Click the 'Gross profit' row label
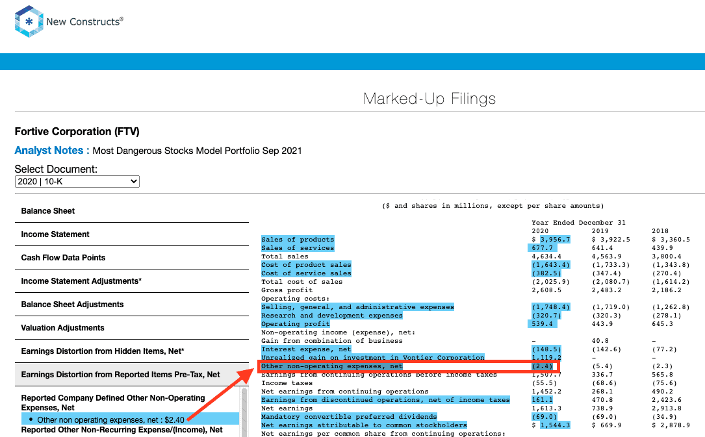The width and height of the screenshot is (705, 437). click(287, 290)
